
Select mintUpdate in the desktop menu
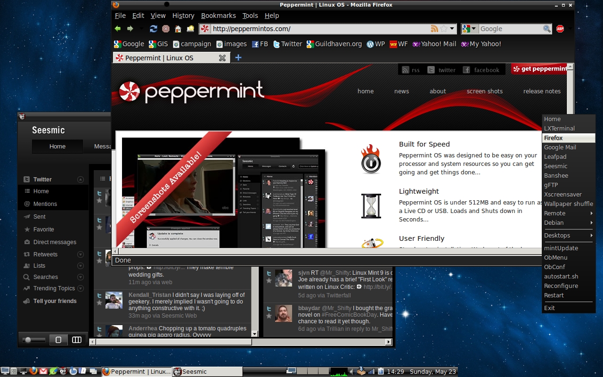569,248
